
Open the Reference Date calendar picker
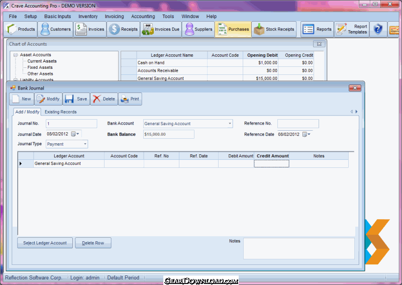[x=307, y=134]
